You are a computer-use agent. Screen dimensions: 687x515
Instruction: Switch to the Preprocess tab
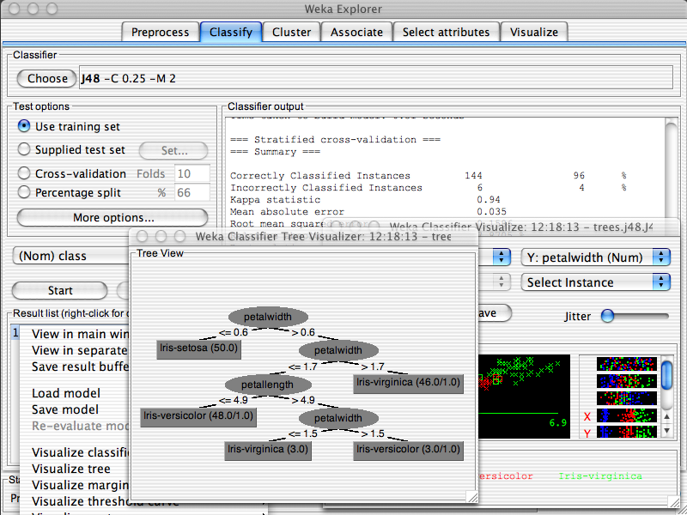click(160, 33)
